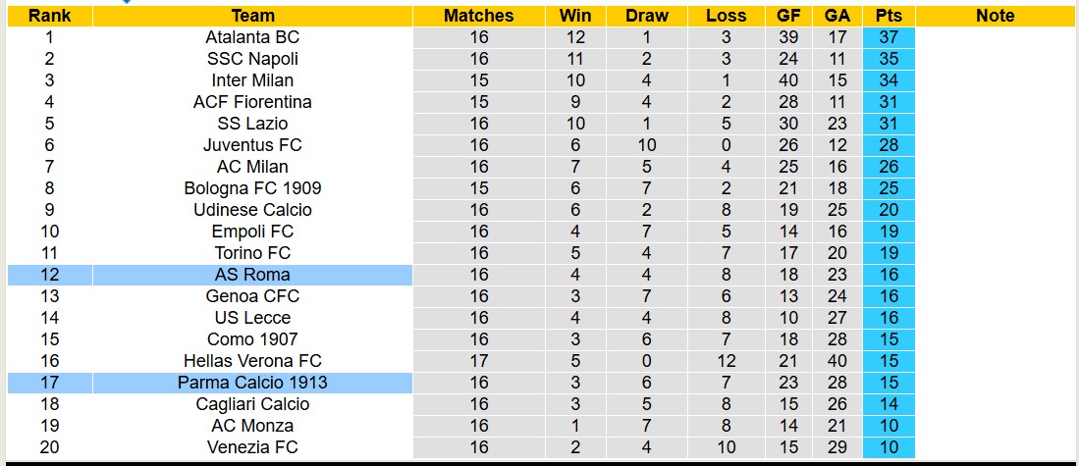Click Cagliari Calcio team name
The image size is (1079, 466).
[x=252, y=404]
